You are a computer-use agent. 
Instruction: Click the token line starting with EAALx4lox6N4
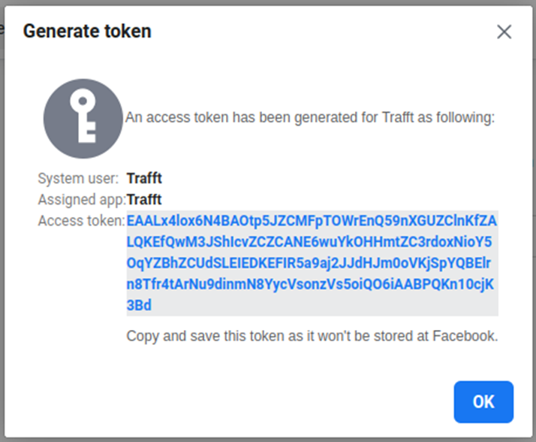point(312,221)
